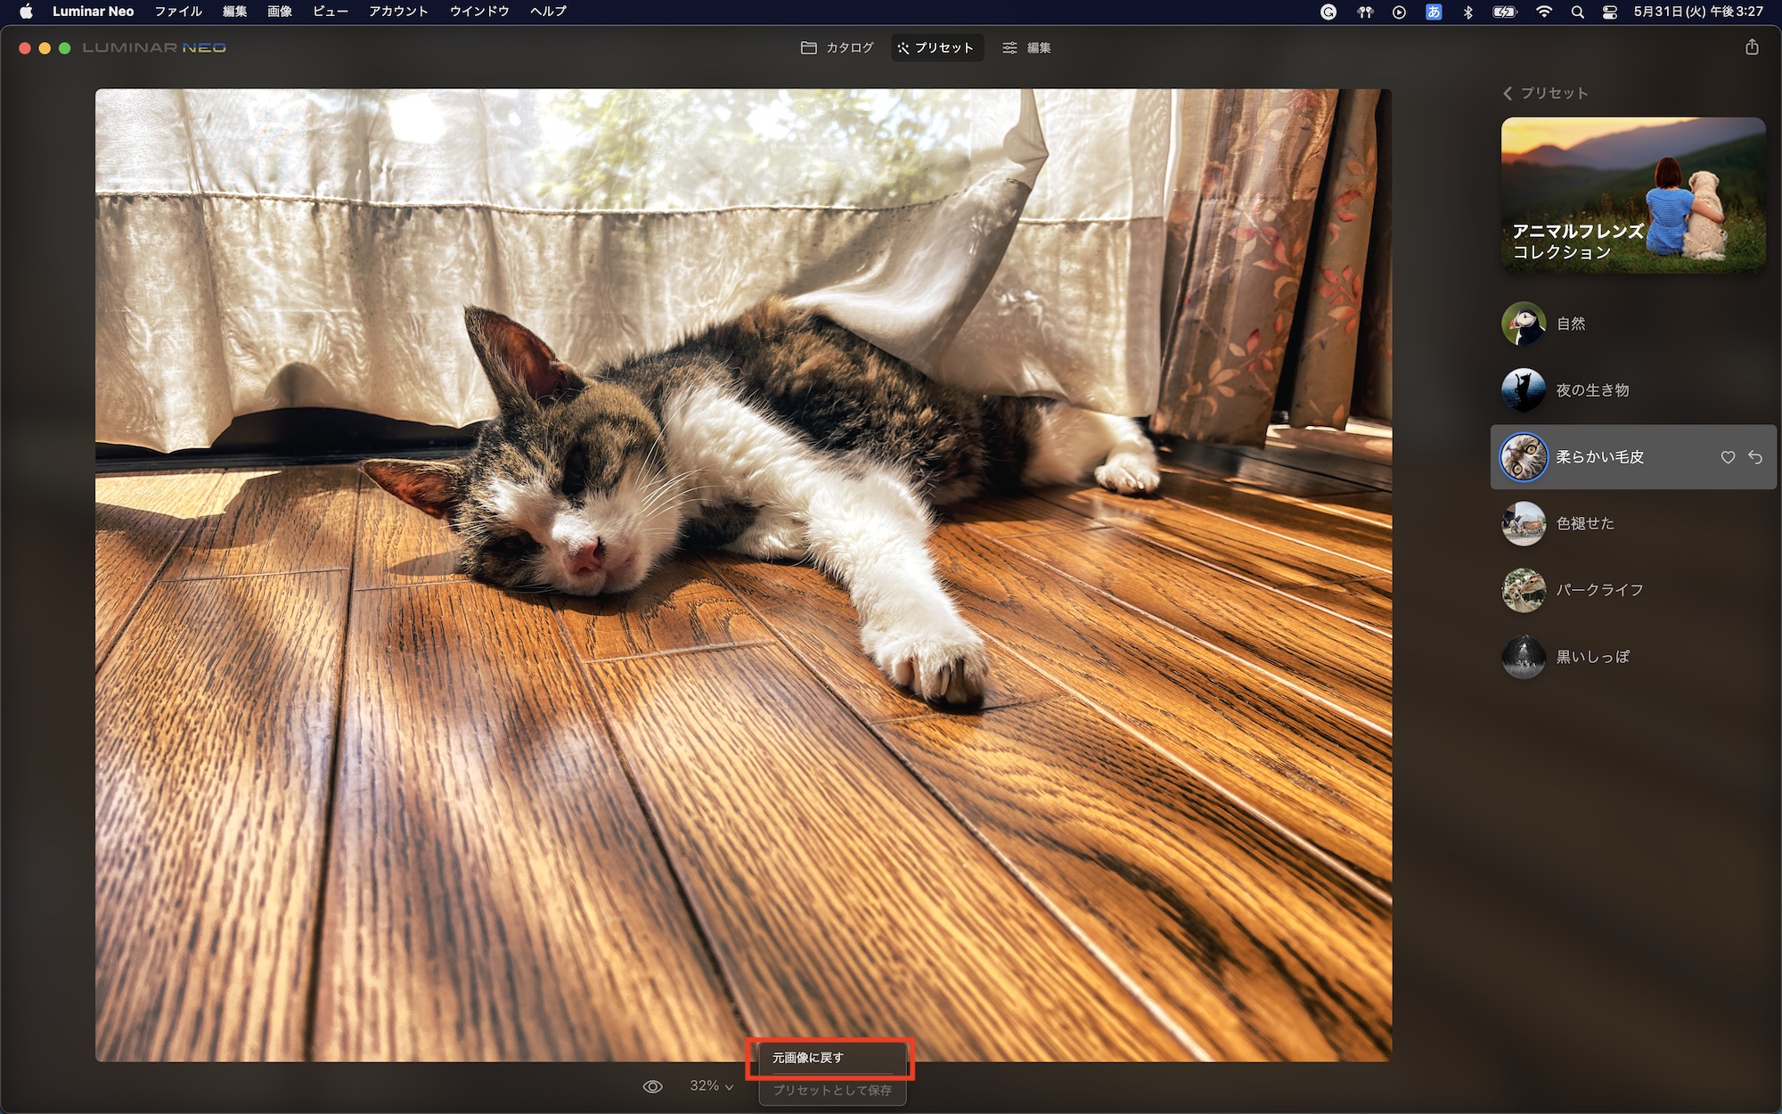Select the プリセット tab

[936, 47]
